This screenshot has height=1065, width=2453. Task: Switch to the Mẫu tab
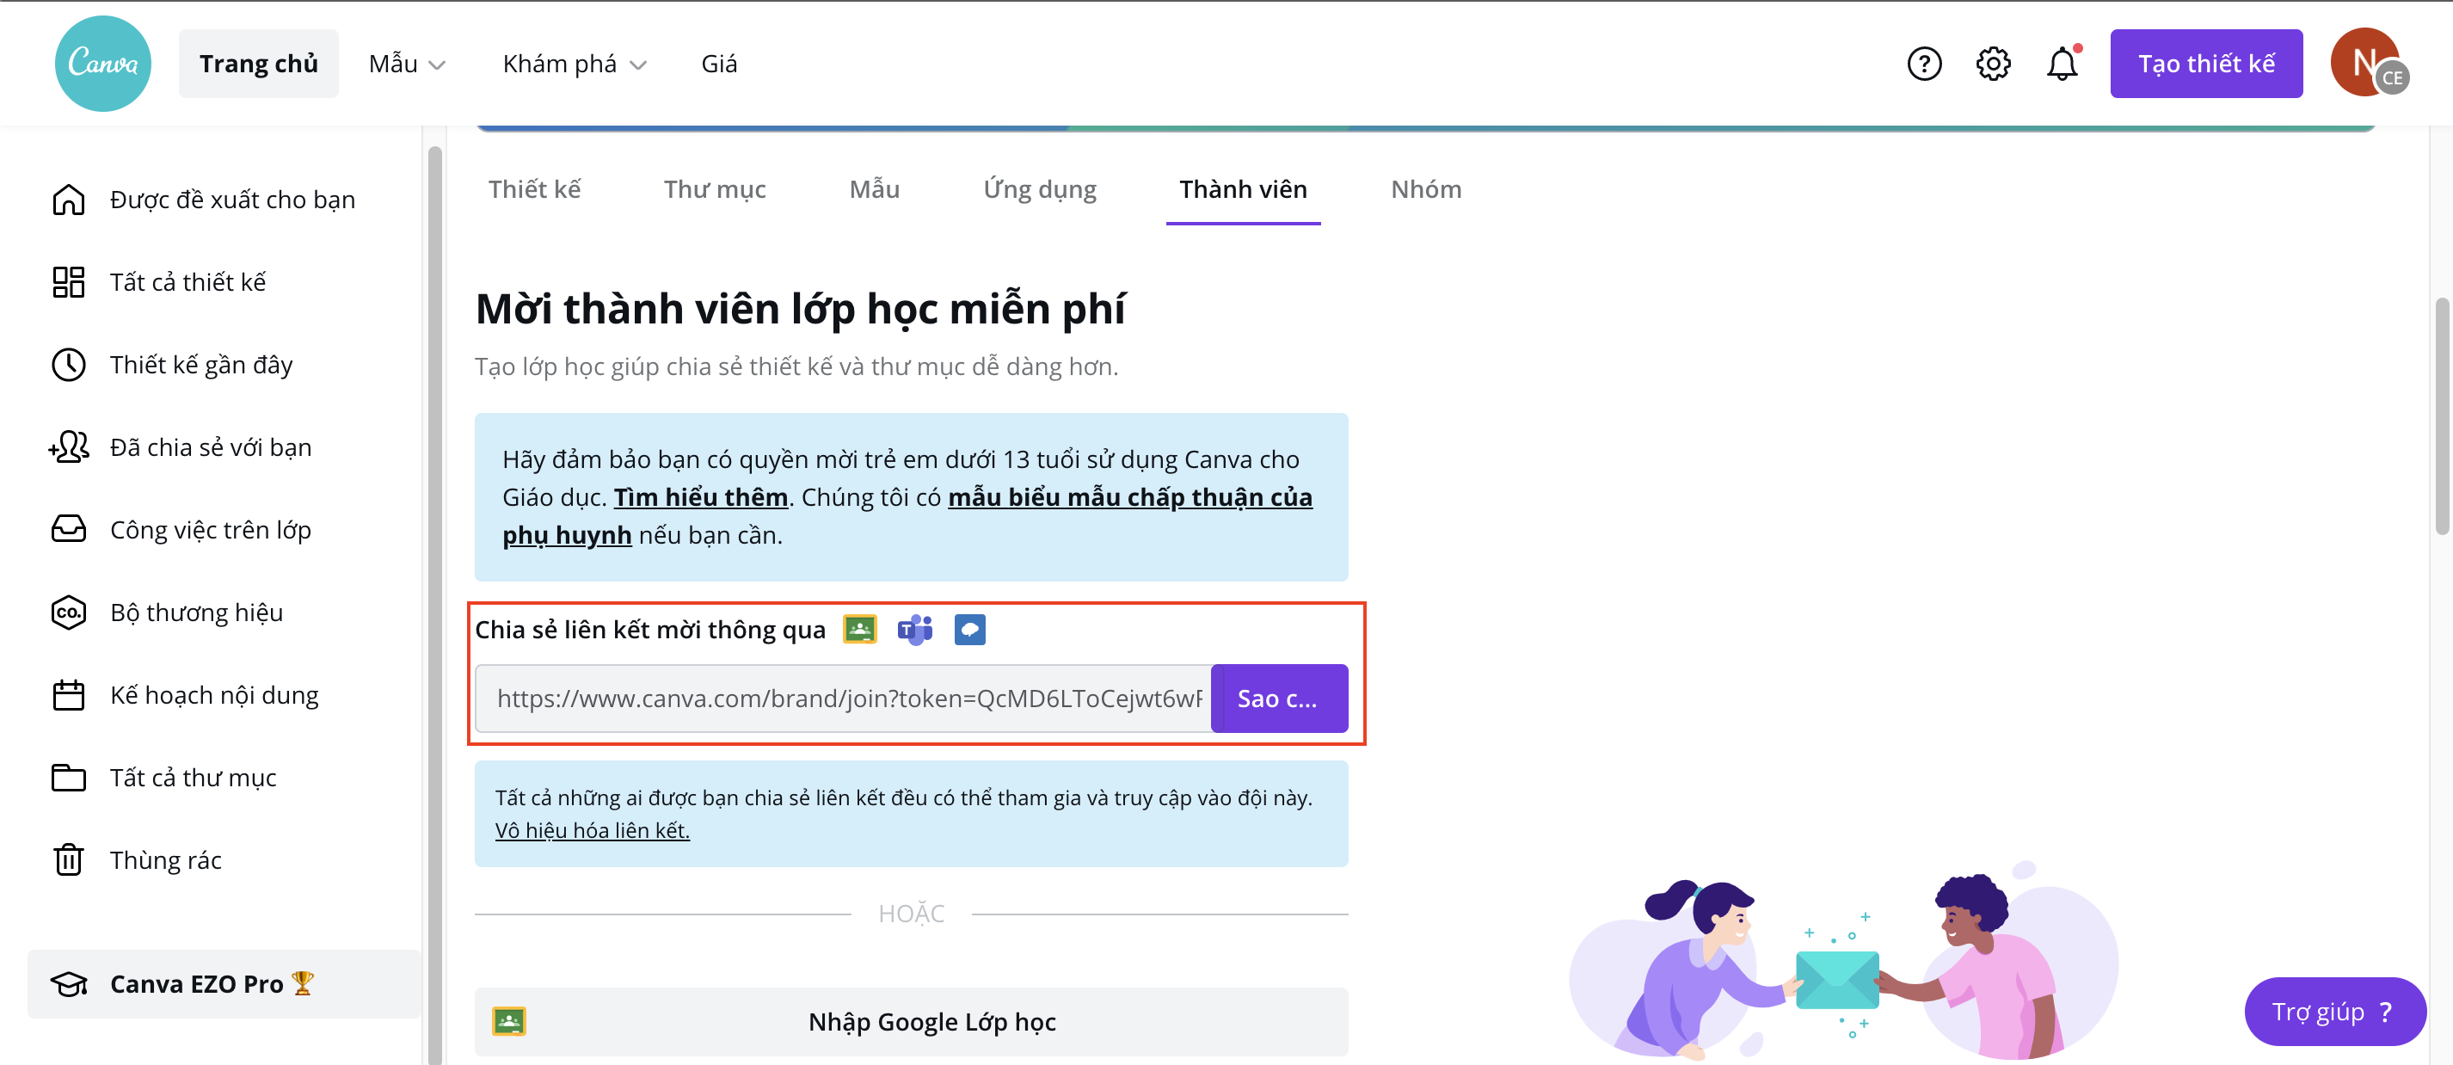874,189
